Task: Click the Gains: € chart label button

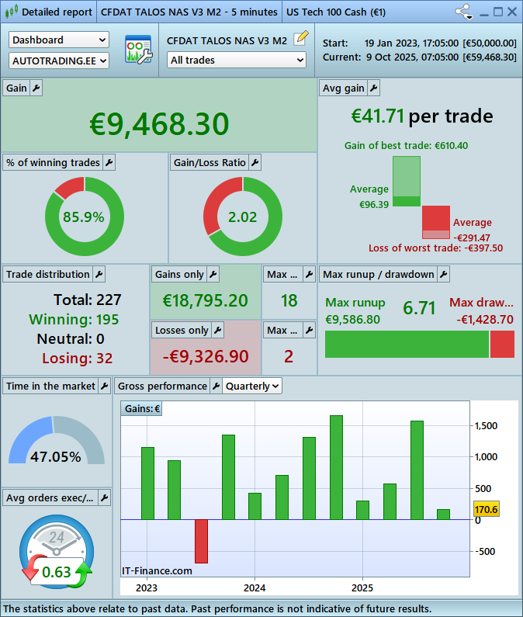Action: [x=142, y=409]
